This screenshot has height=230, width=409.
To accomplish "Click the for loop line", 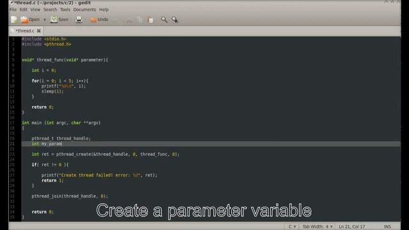I will 60,81.
